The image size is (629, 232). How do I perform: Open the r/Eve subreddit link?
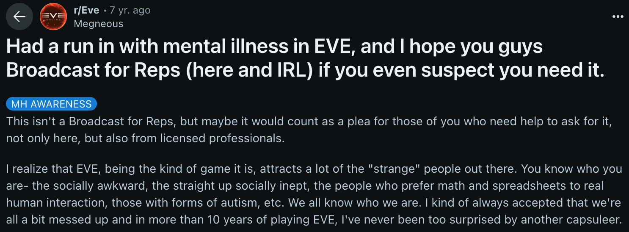86,10
